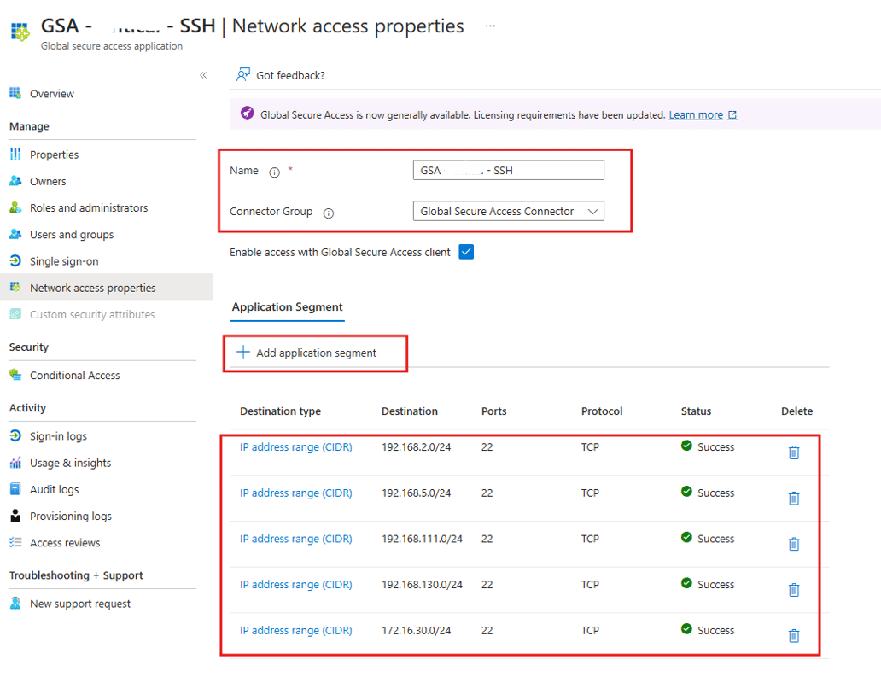Image resolution: width=881 pixels, height=677 pixels.
Task: Open the more options ellipsis in header
Action: 491,26
